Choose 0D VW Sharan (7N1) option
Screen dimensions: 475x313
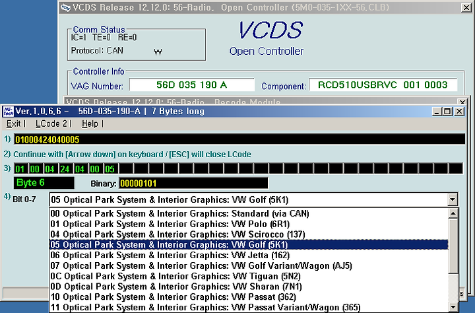pyautogui.click(x=249, y=287)
